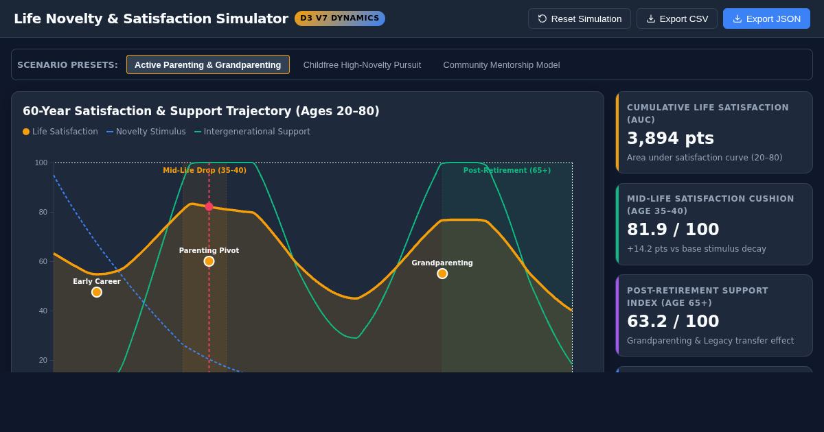The image size is (824, 432).
Task: Select Active Parenting & Grandparenting preset
Action: pyautogui.click(x=208, y=64)
